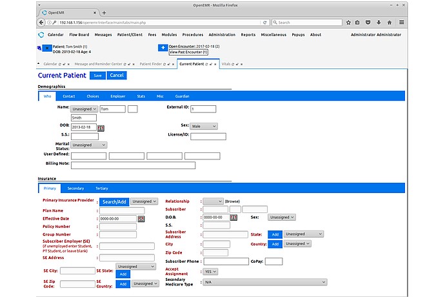Switch to Contact demographics tab
Image resolution: width=445 pixels, height=297 pixels.
point(69,96)
